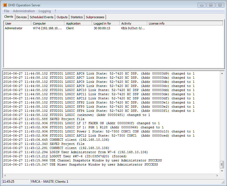Click the SFP4 Link State log line
Viewport: 227px width, 186px height.
99,111
